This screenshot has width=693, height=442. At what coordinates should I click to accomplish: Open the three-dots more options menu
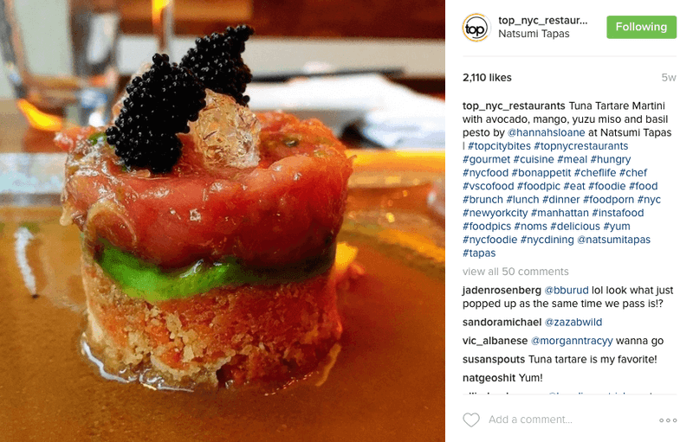point(668,420)
